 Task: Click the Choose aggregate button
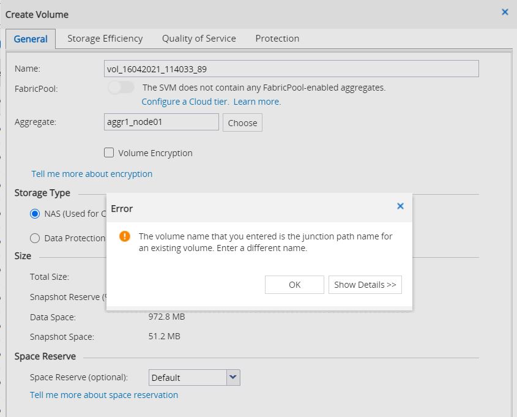(242, 122)
